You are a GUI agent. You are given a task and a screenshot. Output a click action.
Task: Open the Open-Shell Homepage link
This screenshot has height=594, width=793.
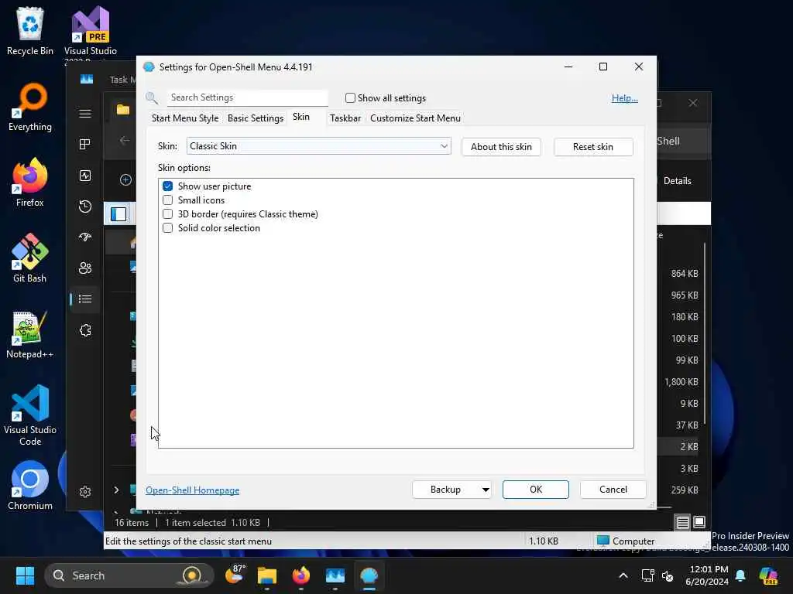193,490
